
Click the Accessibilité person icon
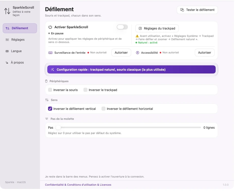[x=137, y=53]
